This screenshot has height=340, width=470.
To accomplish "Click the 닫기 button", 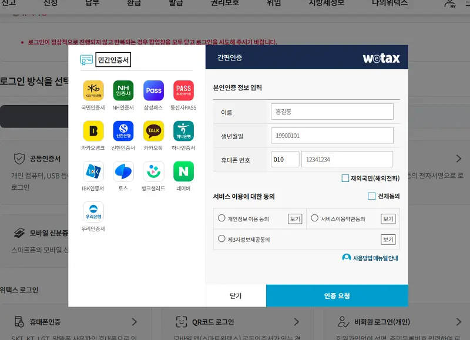I will [x=236, y=296].
